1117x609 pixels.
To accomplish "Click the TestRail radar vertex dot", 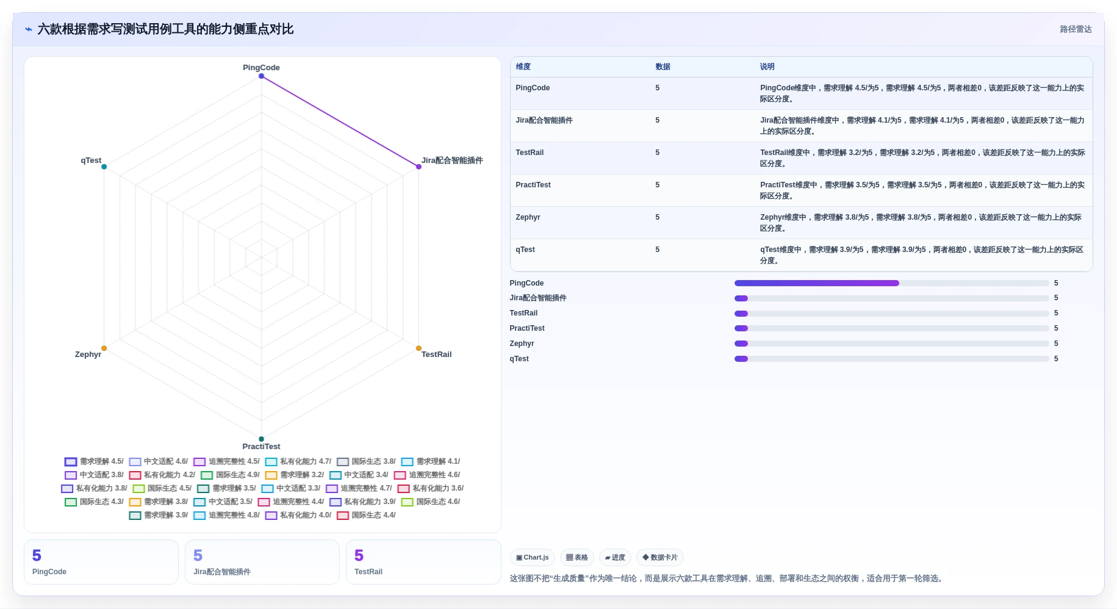I will [418, 348].
